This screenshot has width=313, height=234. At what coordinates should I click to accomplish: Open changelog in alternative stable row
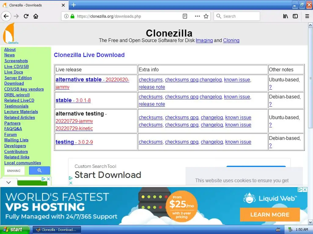(211, 80)
